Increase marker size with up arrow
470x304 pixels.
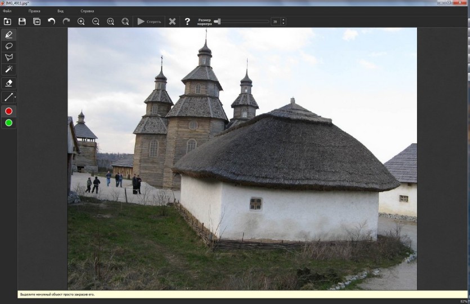pyautogui.click(x=283, y=20)
